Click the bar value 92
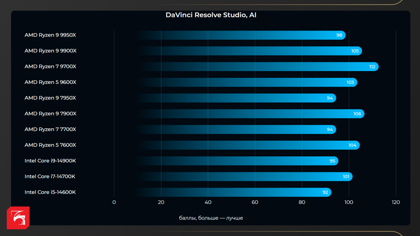 tap(325, 192)
